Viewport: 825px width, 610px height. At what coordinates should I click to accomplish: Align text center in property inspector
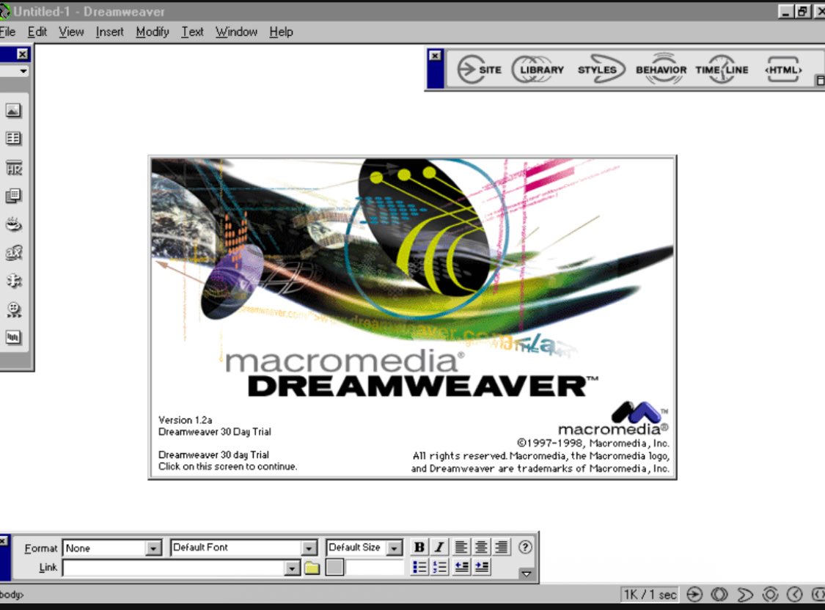(x=481, y=547)
